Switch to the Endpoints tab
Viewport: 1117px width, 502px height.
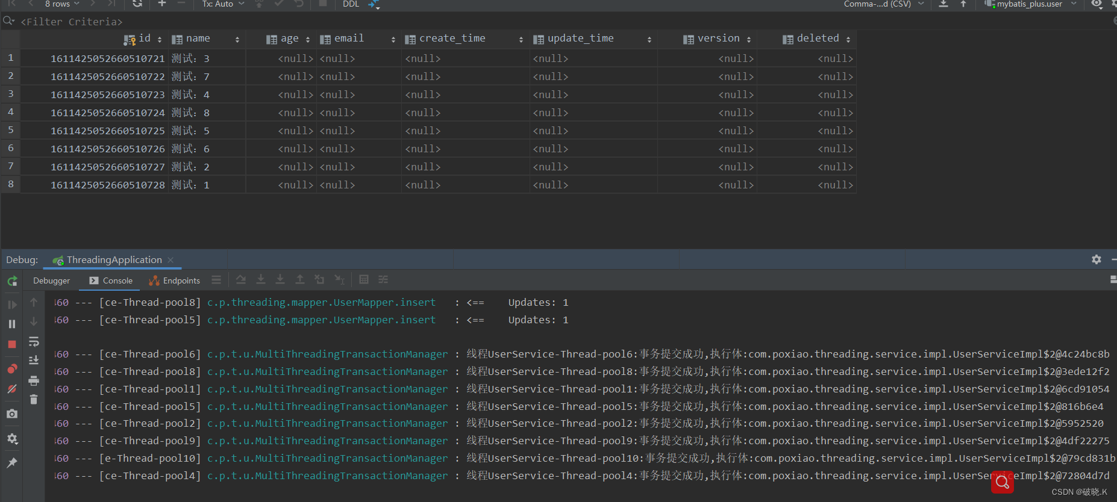[x=175, y=280]
